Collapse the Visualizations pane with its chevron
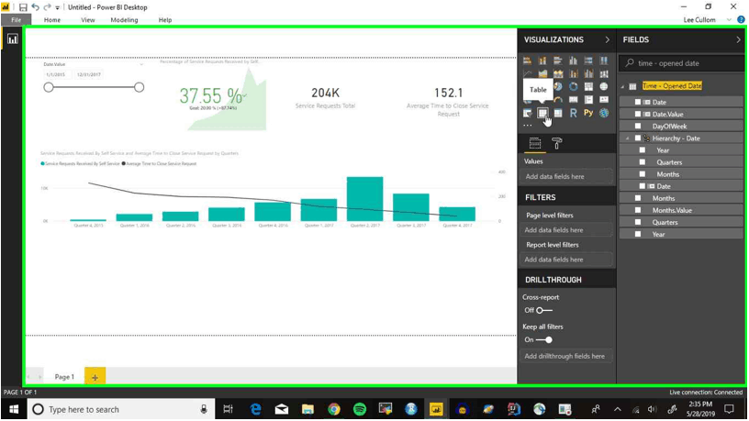Image resolution: width=749 pixels, height=421 pixels. [x=607, y=39]
